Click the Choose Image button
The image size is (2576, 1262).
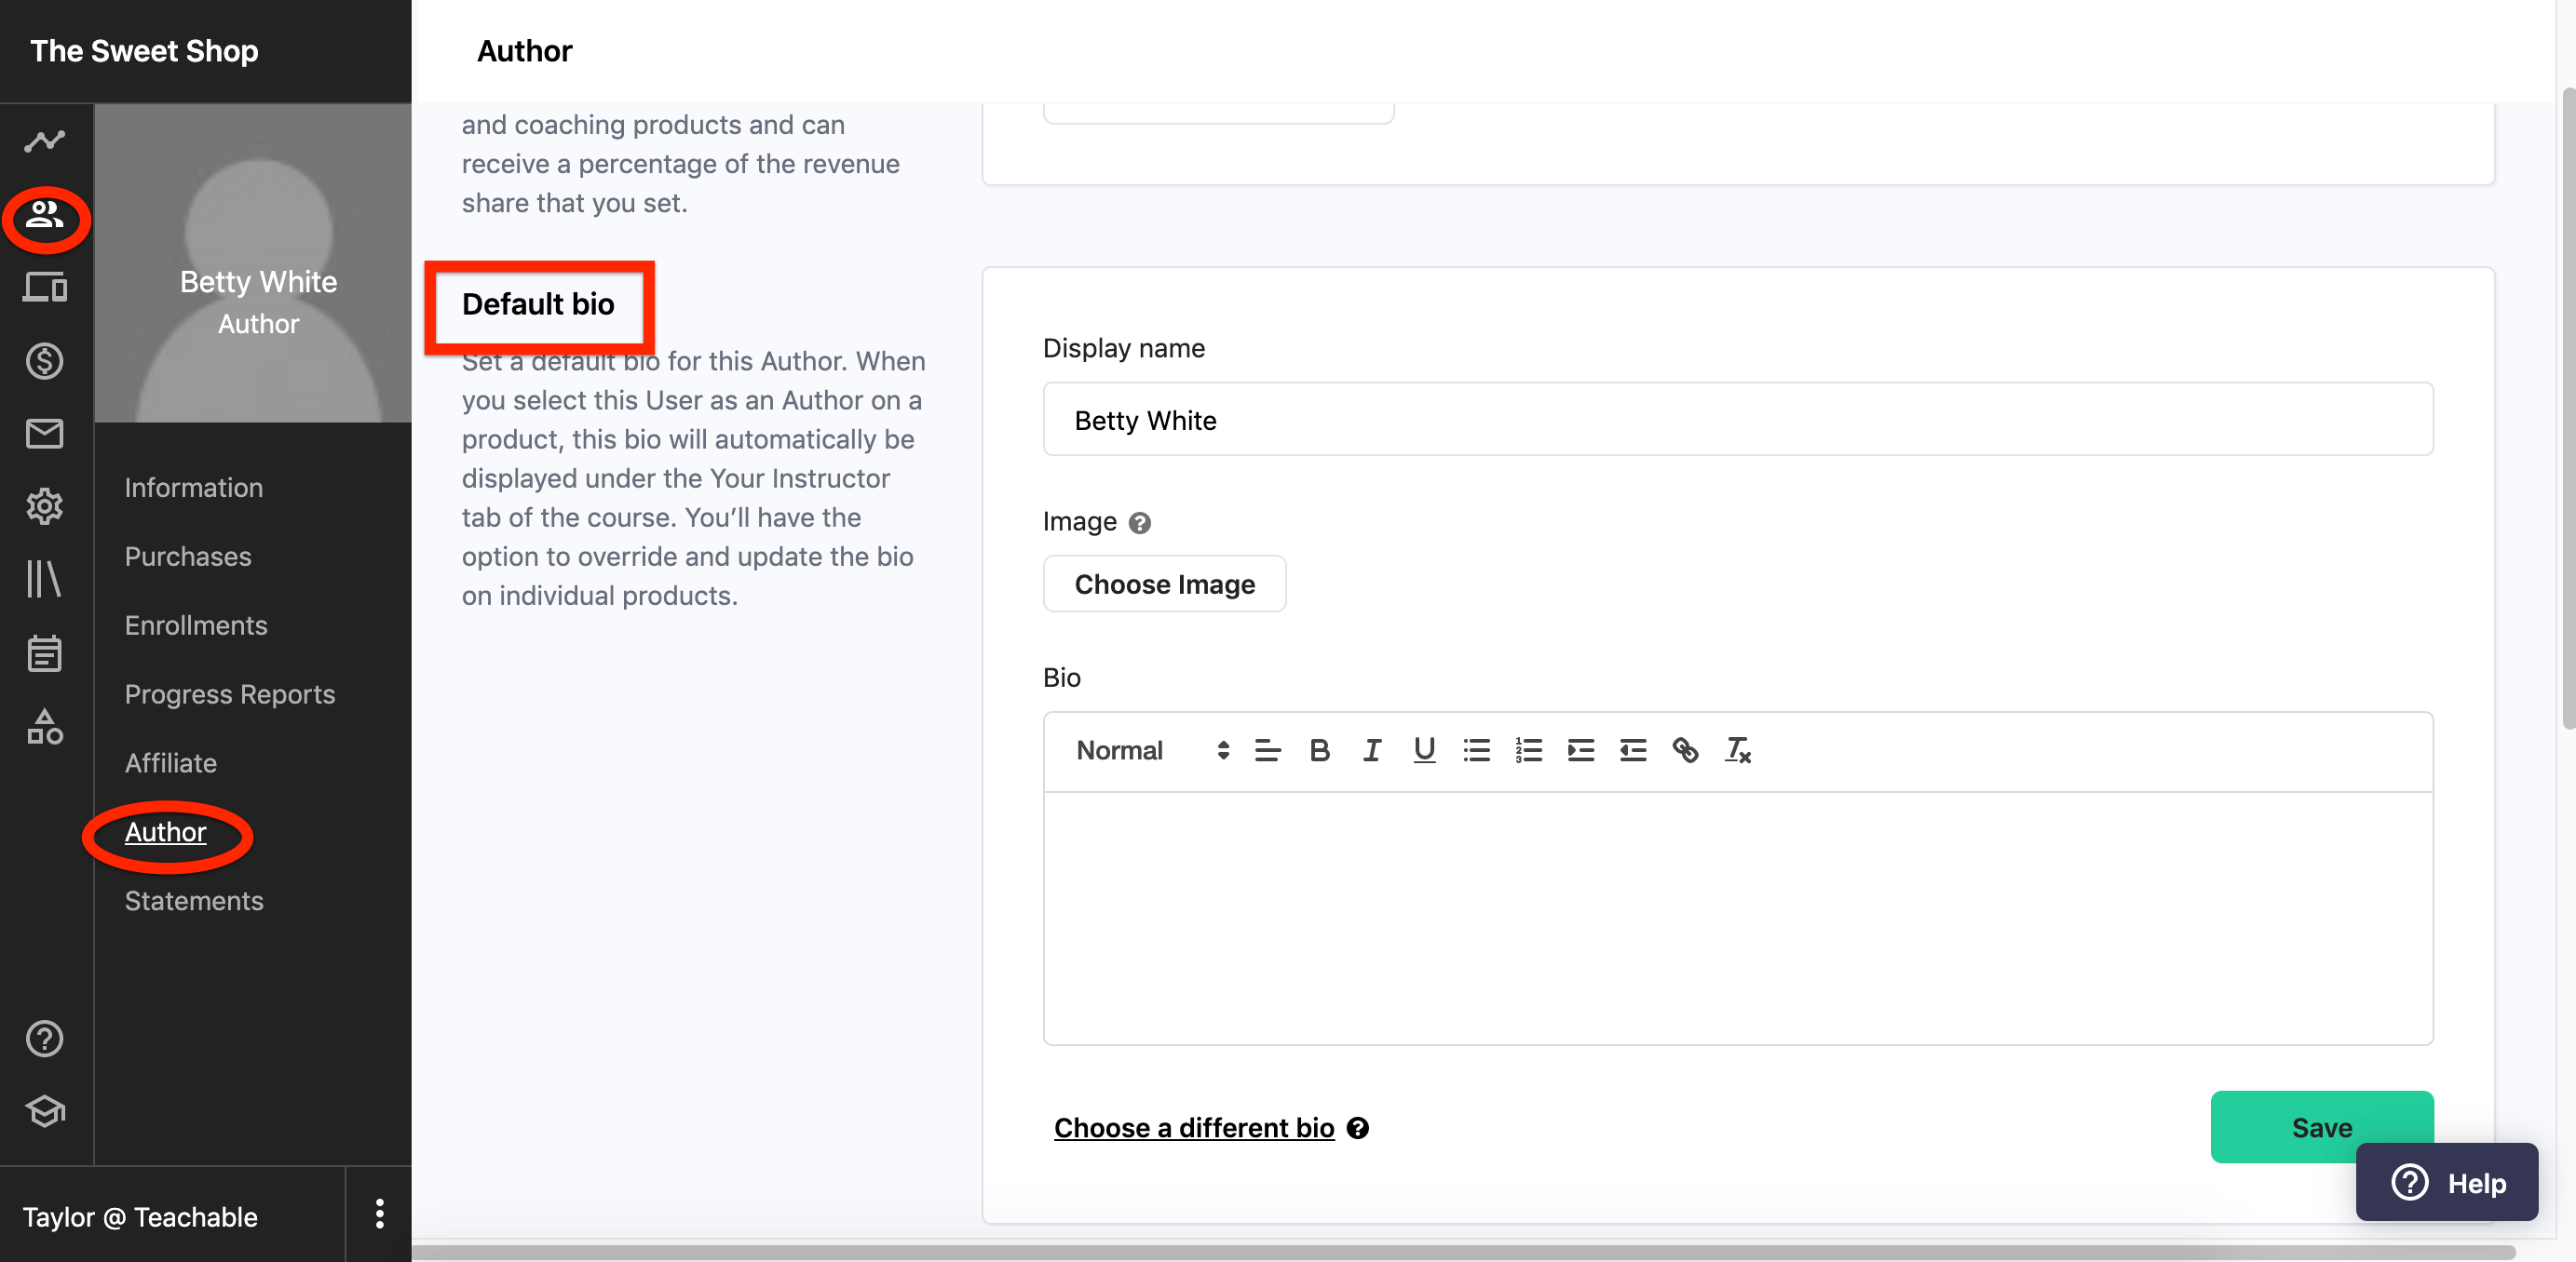tap(1164, 584)
